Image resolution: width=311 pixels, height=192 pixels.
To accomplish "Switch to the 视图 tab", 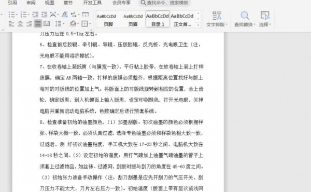I will pos(49,3).
